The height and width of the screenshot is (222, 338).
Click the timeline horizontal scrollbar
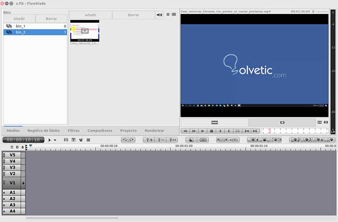[x=72, y=218]
